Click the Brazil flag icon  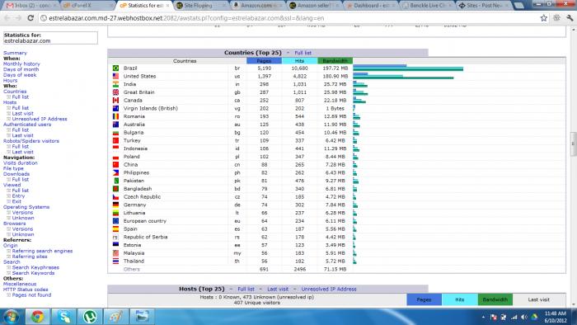(x=115, y=68)
